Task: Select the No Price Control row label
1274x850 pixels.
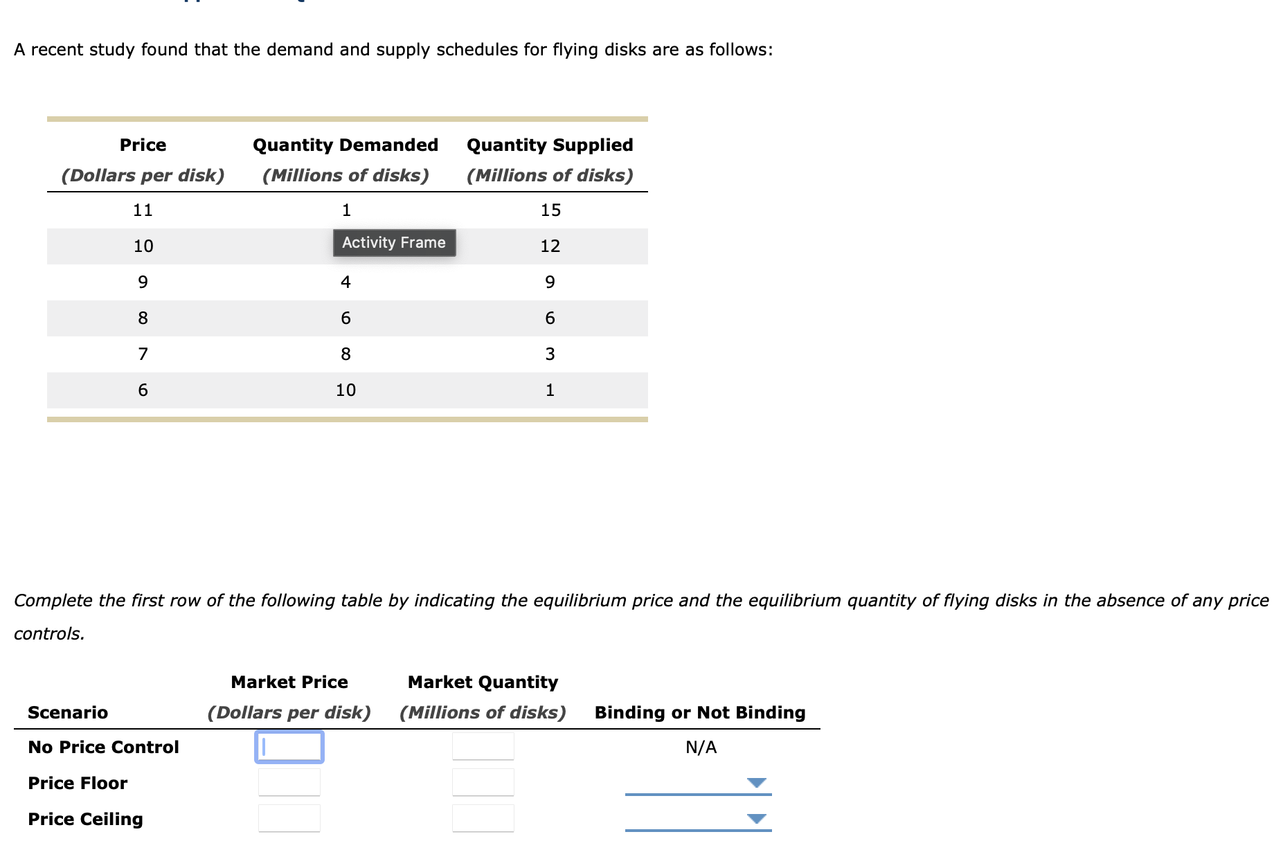Action: click(x=102, y=747)
